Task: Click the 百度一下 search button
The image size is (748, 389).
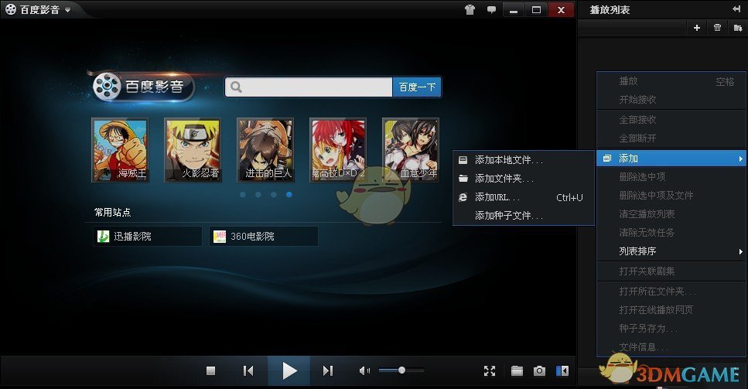Action: pyautogui.click(x=417, y=87)
